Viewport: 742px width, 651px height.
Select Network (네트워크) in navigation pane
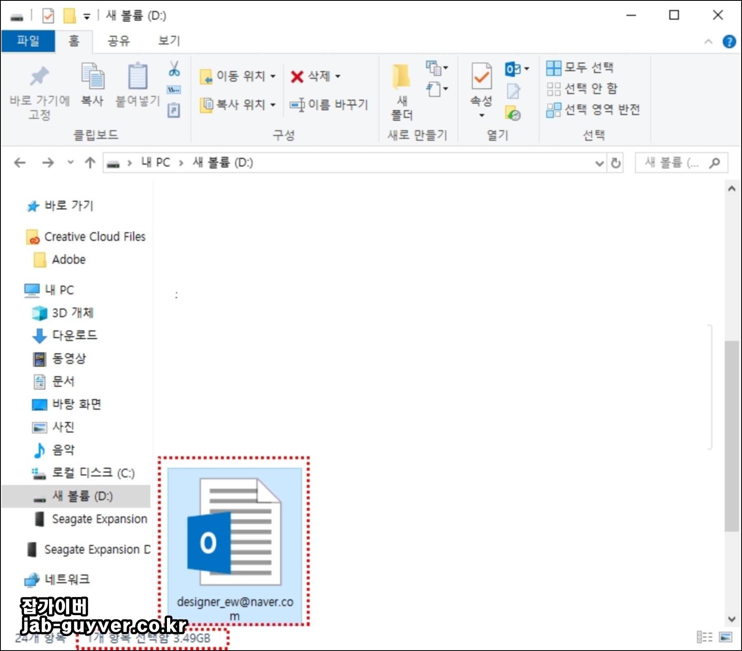pos(57,580)
